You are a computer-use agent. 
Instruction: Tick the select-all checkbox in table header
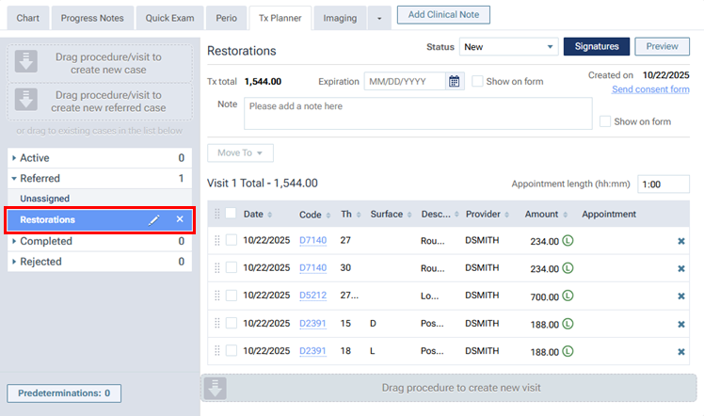click(x=232, y=214)
